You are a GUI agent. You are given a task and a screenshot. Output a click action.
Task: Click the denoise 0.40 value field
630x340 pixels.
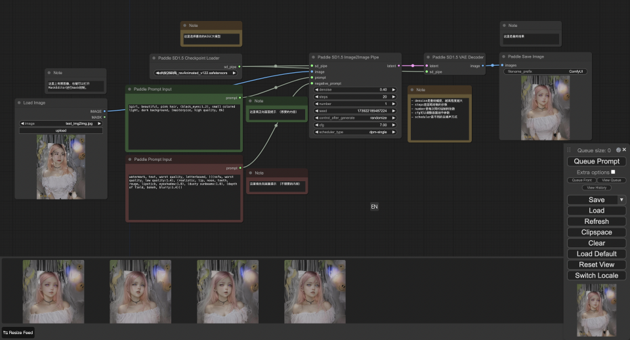click(355, 90)
